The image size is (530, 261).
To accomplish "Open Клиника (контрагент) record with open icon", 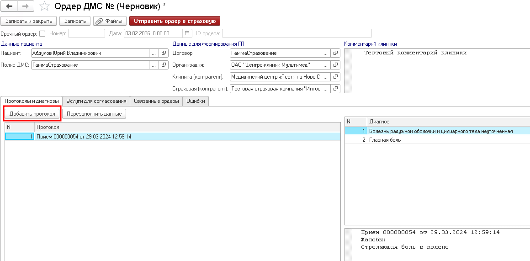I will pyautogui.click(x=336, y=77).
